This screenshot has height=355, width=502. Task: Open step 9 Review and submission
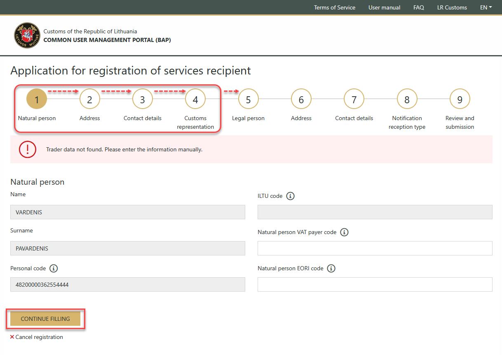[x=460, y=100]
